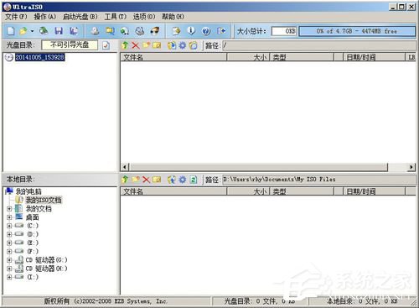This screenshot has width=419, height=308.
Task: Open the dropdown arrow beside the Open icon
Action: pyautogui.click(x=32, y=31)
